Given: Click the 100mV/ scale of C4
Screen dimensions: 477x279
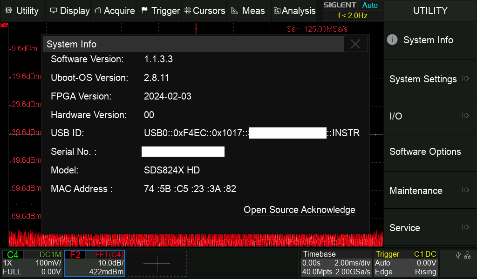Looking at the screenshot, I should click(48, 263).
